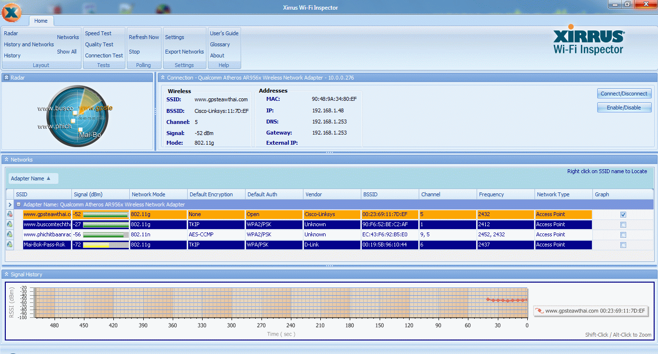Select History and Networks layout
The width and height of the screenshot is (658, 354).
point(29,44)
